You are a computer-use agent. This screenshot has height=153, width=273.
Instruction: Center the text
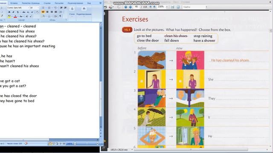coord(47,12)
